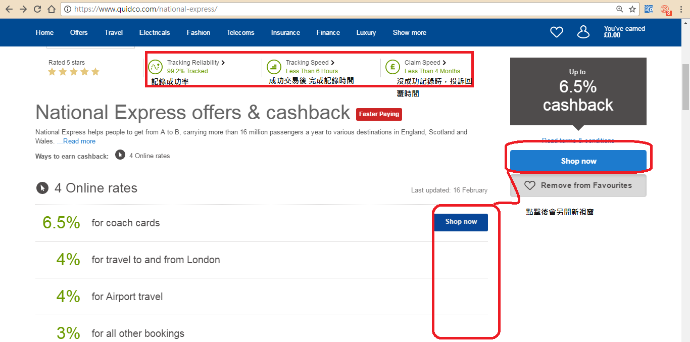Screen dimensions: 690x342
Task: Bookmark this page with the star icon
Action: coord(632,9)
